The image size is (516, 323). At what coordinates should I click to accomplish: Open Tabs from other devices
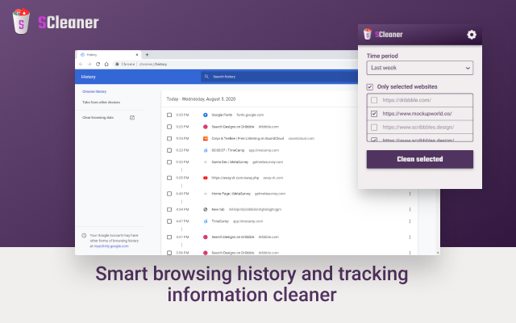click(x=101, y=103)
